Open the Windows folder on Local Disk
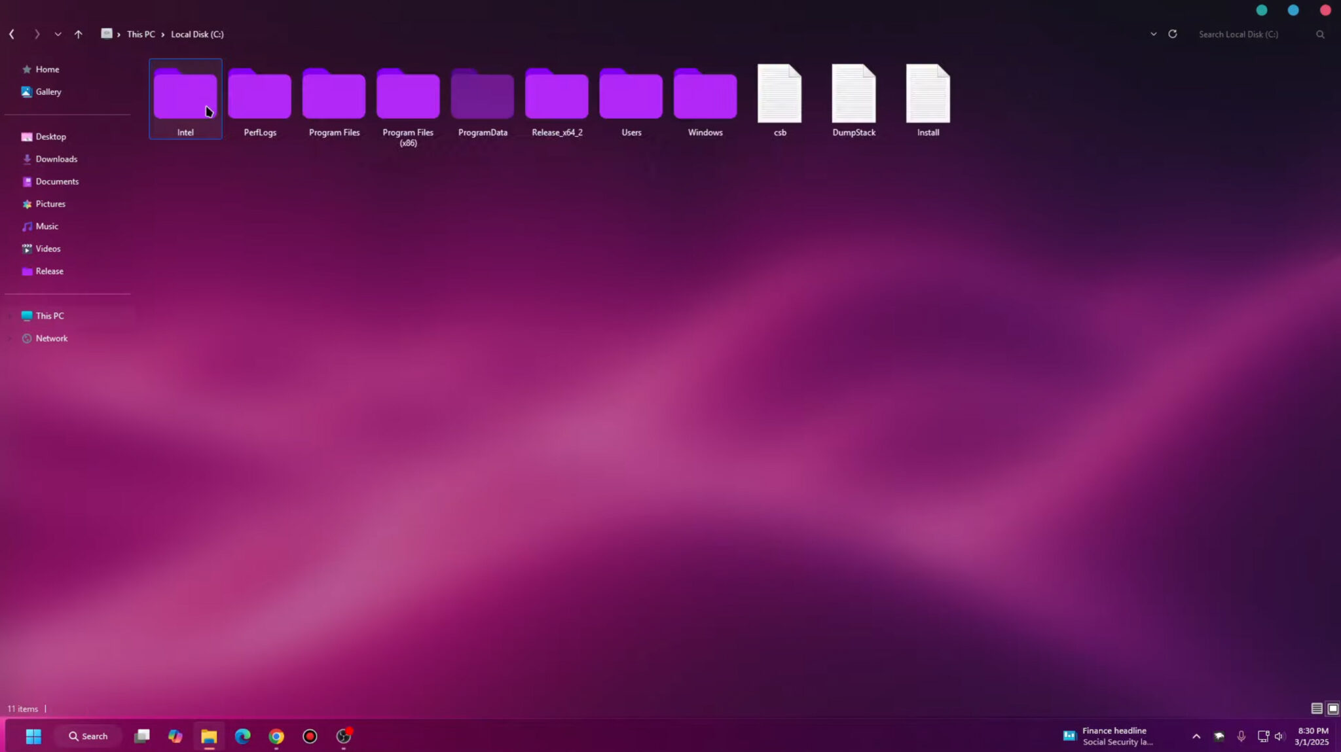The width and height of the screenshot is (1341, 752). [705, 95]
